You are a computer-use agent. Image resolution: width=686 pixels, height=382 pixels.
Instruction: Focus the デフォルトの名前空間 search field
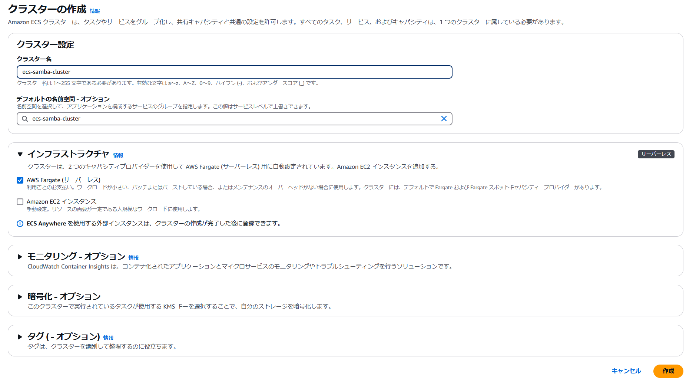click(235, 119)
